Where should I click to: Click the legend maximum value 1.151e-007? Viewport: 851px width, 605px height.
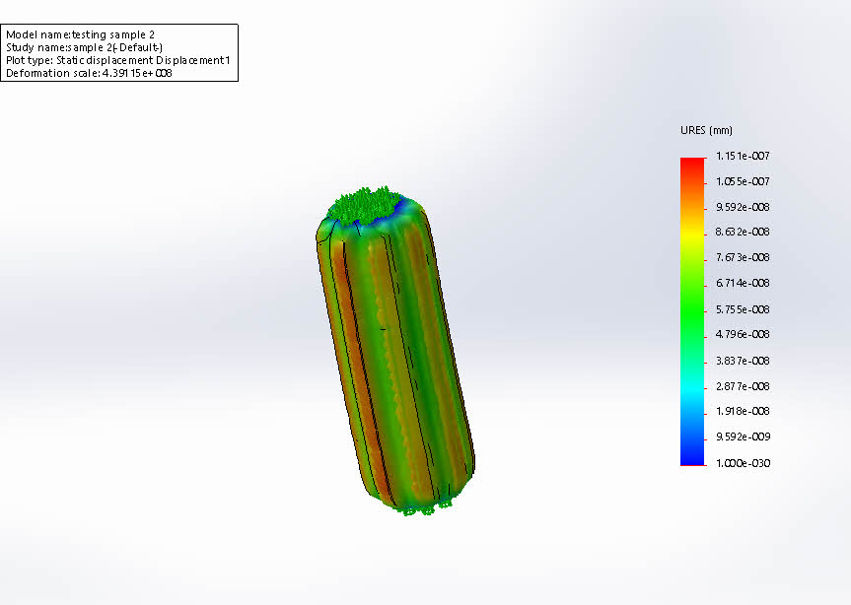(x=743, y=156)
